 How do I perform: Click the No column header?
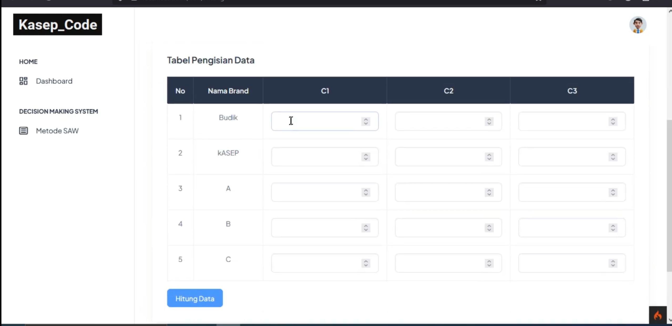(180, 91)
